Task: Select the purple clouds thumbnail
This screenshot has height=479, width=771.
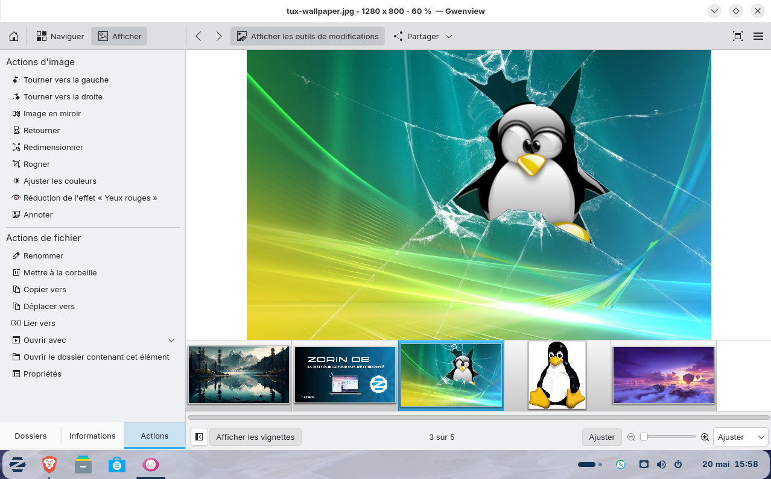Action: click(664, 375)
